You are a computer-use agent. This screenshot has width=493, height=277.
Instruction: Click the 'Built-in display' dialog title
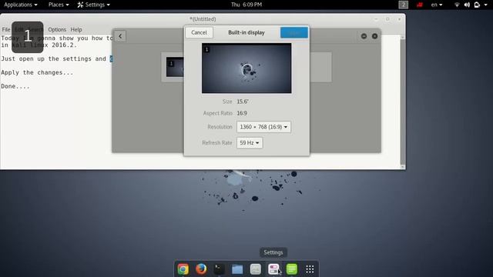(x=246, y=32)
